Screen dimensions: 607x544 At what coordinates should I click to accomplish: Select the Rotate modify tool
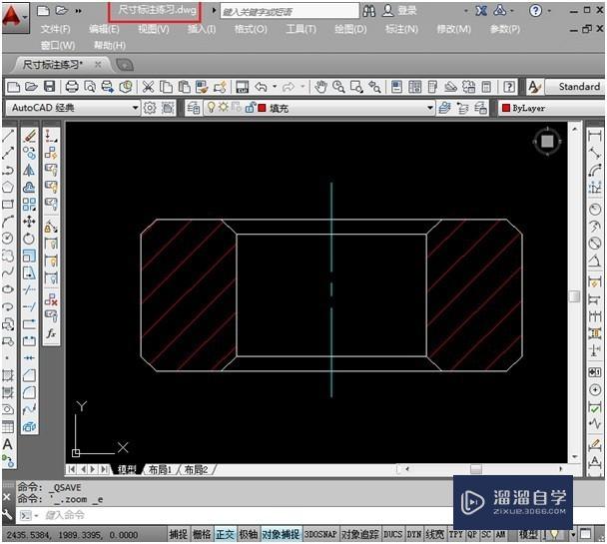tap(29, 239)
